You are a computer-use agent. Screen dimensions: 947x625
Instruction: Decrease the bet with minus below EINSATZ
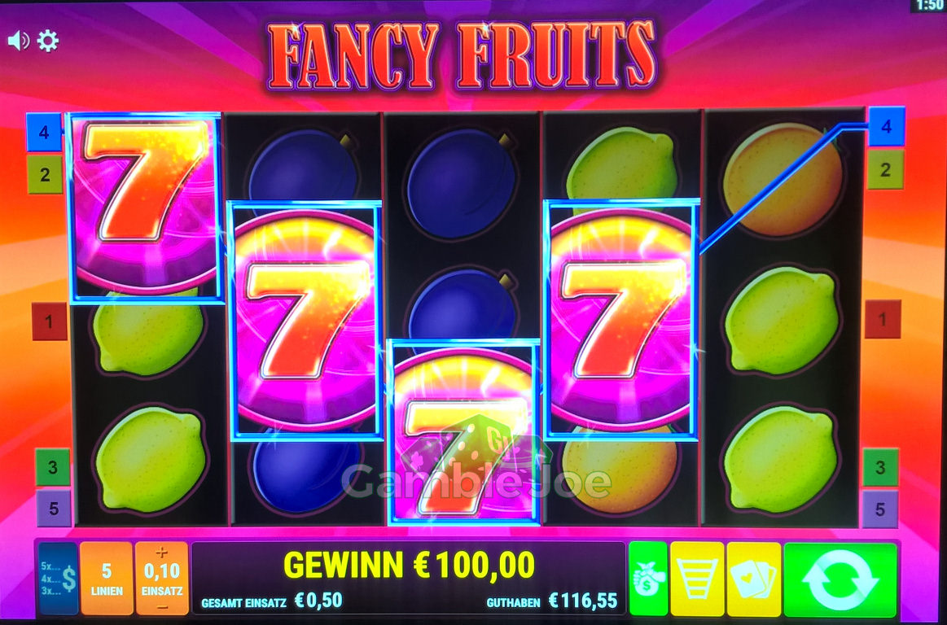(161, 605)
